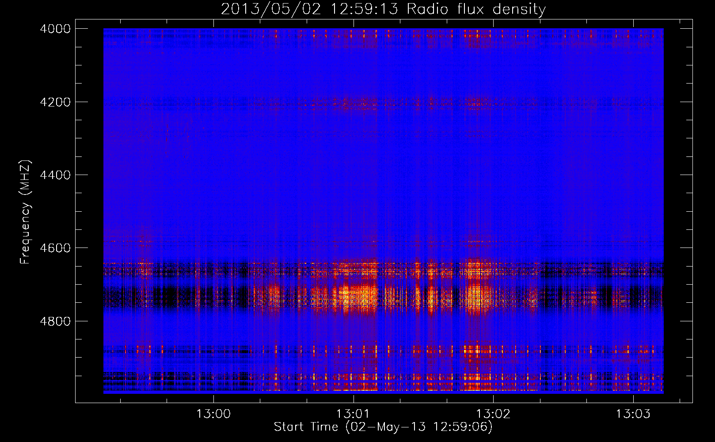Select the 4600 frequency axis label
This screenshot has height=442, width=715.
tap(55, 248)
